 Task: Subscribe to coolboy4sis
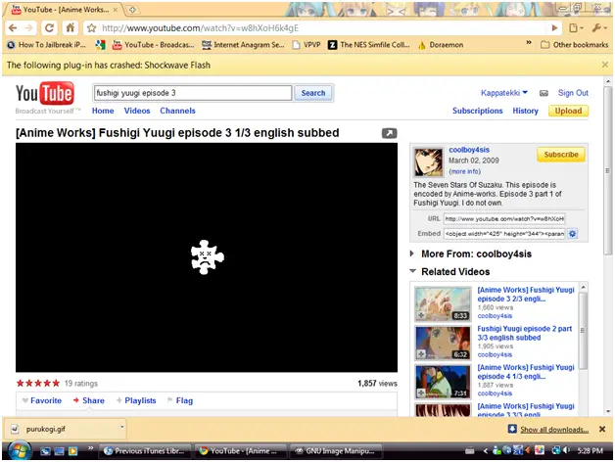click(561, 155)
